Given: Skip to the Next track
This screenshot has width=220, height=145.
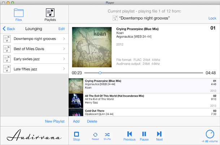Looking at the screenshot, I should (x=159, y=134).
